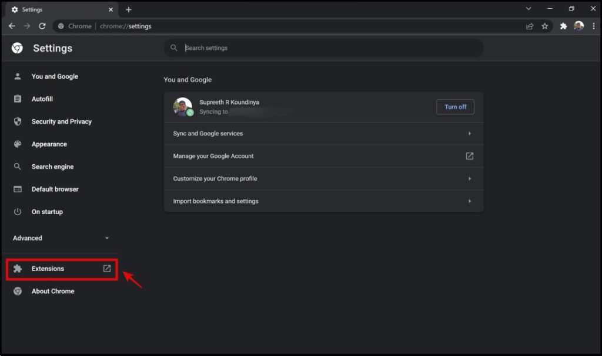Click the Default browser window icon
Screen dimensions: 602x356
pos(18,189)
